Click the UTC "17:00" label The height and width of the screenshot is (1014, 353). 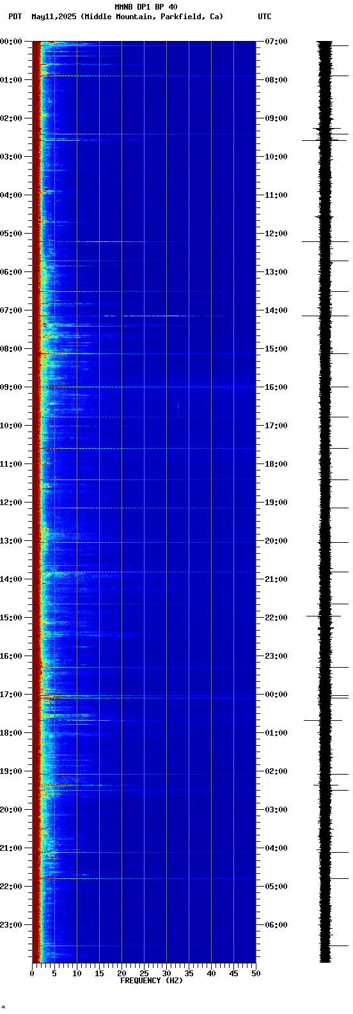pyautogui.click(x=276, y=426)
